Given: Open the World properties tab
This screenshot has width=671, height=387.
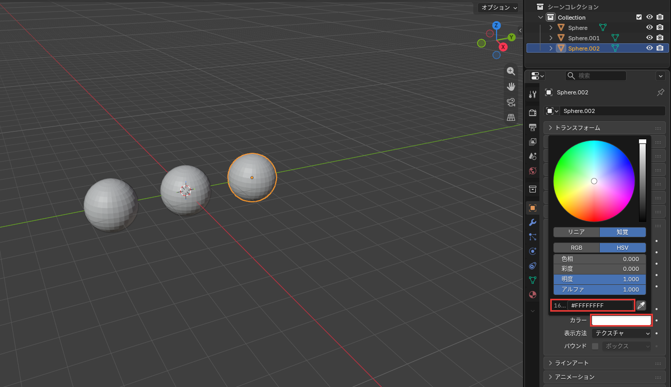Looking at the screenshot, I should pyautogui.click(x=533, y=170).
